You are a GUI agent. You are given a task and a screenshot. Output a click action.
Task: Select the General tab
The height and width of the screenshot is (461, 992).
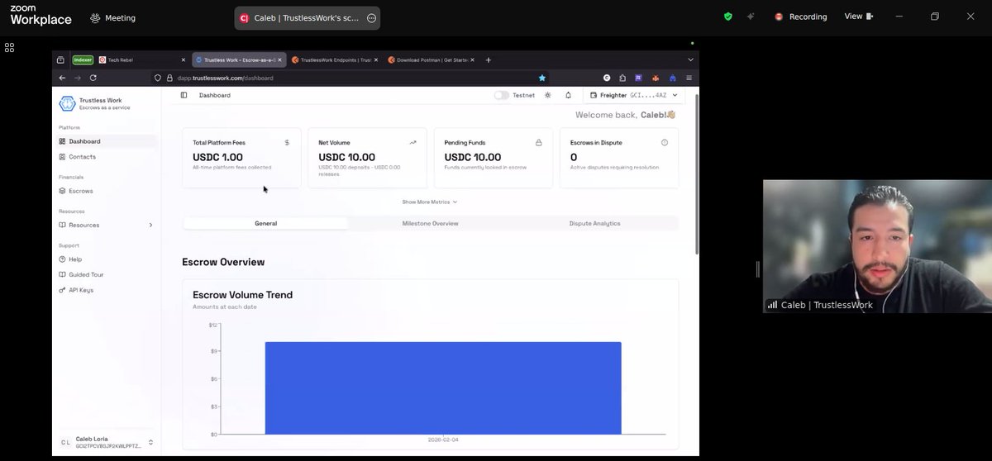point(265,223)
